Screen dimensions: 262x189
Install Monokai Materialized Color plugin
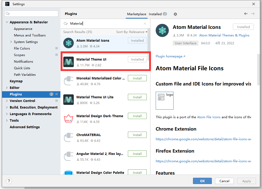point(137,78)
